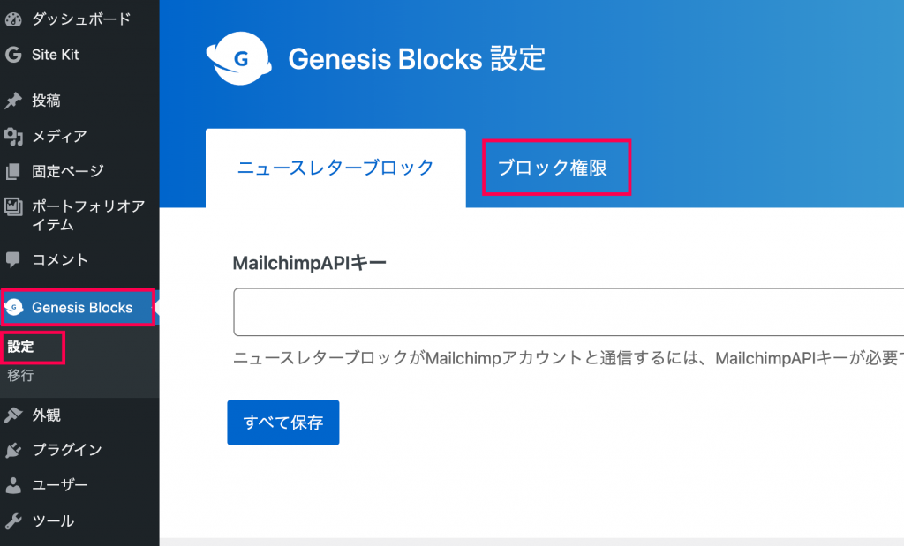Click the portfolio item image icon
The image size is (904, 546).
[13, 206]
